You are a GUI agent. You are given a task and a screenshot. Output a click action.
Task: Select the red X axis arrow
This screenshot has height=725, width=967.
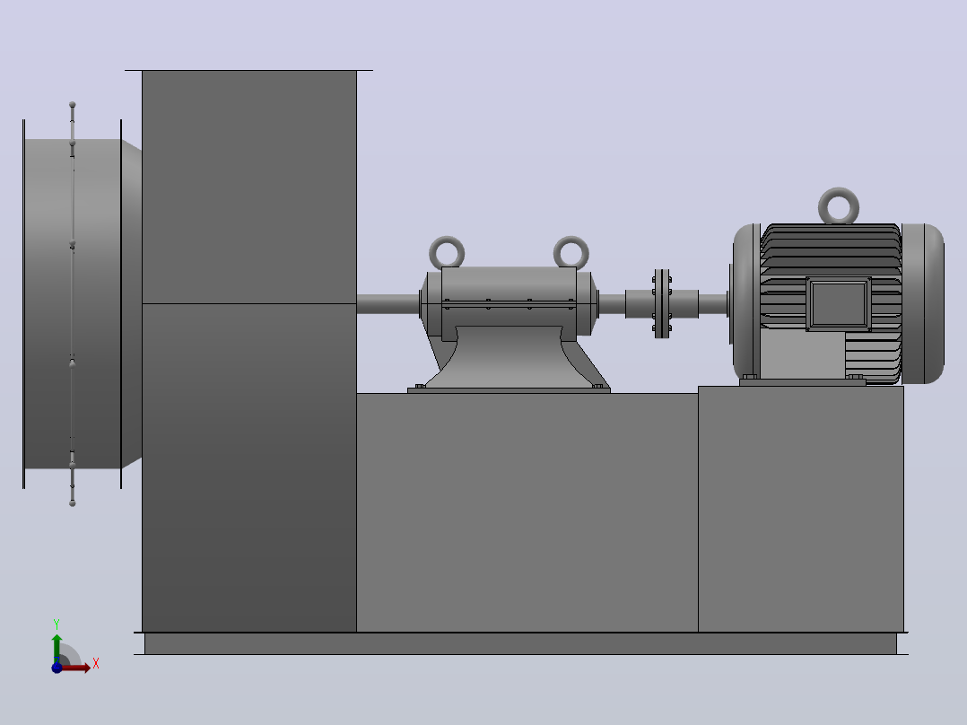pos(76,668)
